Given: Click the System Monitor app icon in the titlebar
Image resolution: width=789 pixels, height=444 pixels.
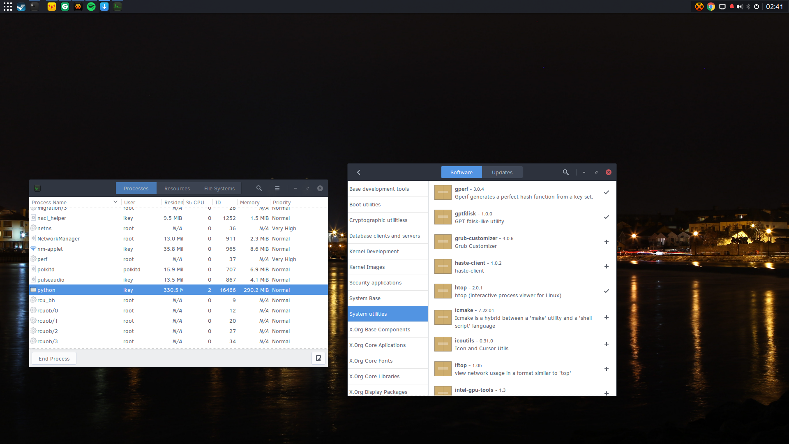Looking at the screenshot, I should pyautogui.click(x=37, y=188).
